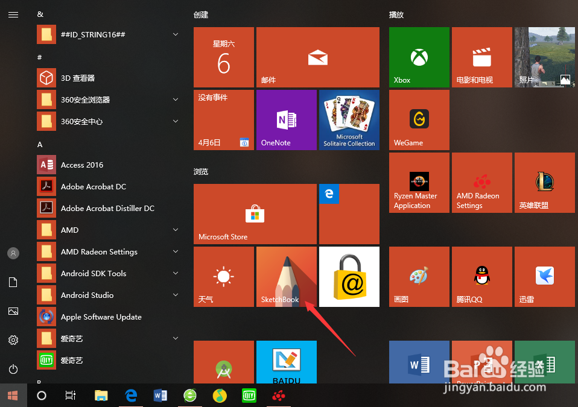Open Microsoft Solitaire Collection tile
The height and width of the screenshot is (407, 578).
coord(349,120)
